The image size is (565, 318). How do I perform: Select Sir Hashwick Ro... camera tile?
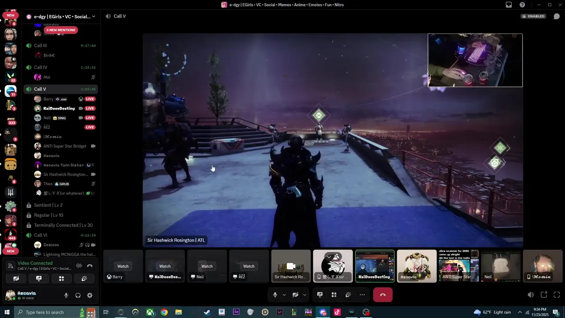[x=291, y=266]
